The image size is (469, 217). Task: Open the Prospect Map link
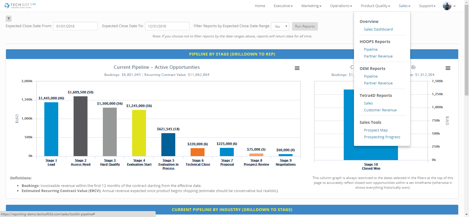click(x=376, y=130)
